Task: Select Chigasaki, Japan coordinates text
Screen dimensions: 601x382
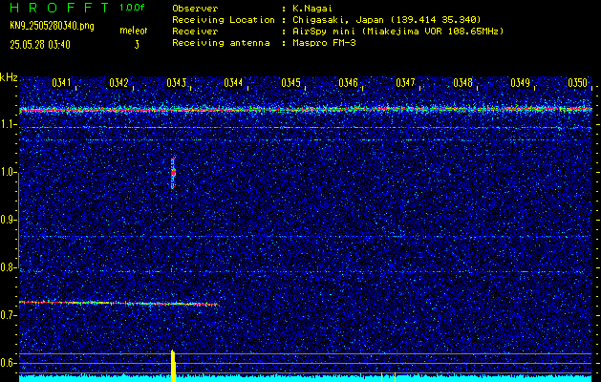Action: pos(387,20)
